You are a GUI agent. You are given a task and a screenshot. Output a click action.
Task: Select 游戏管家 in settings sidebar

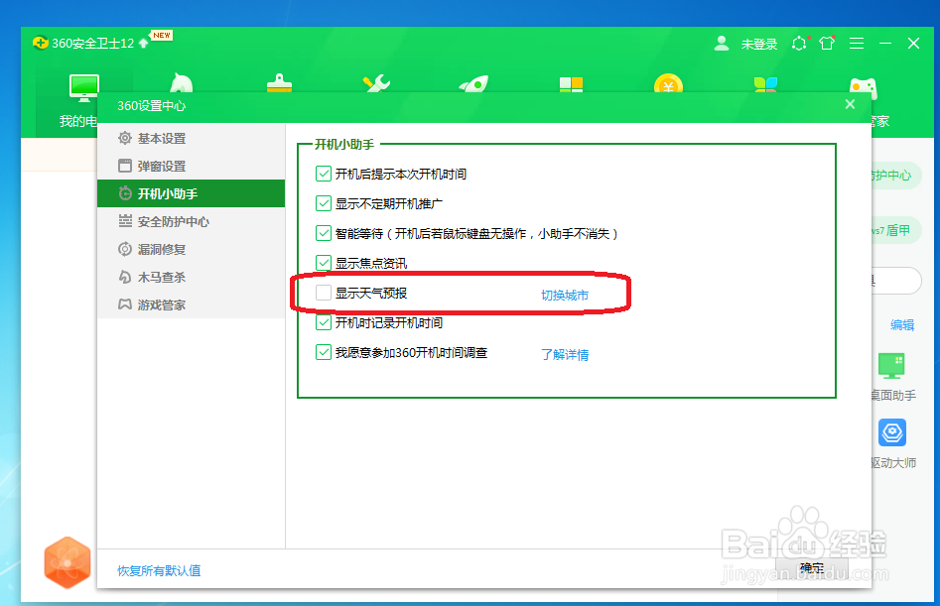[192, 304]
